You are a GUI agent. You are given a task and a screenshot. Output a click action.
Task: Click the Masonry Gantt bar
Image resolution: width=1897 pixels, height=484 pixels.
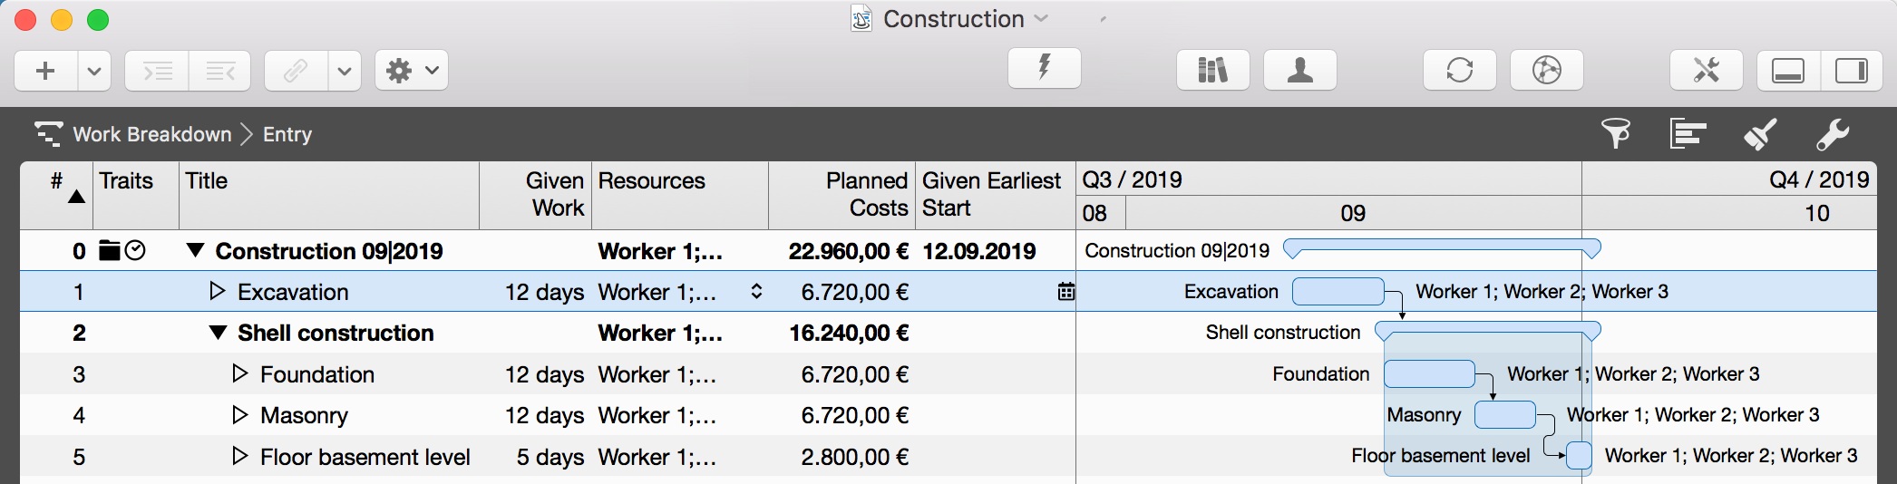(1504, 414)
